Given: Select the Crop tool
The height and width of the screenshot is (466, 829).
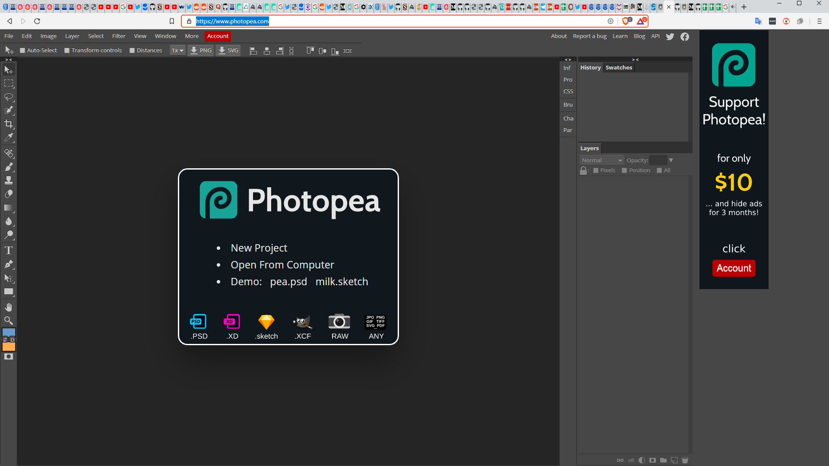Looking at the screenshot, I should (9, 124).
